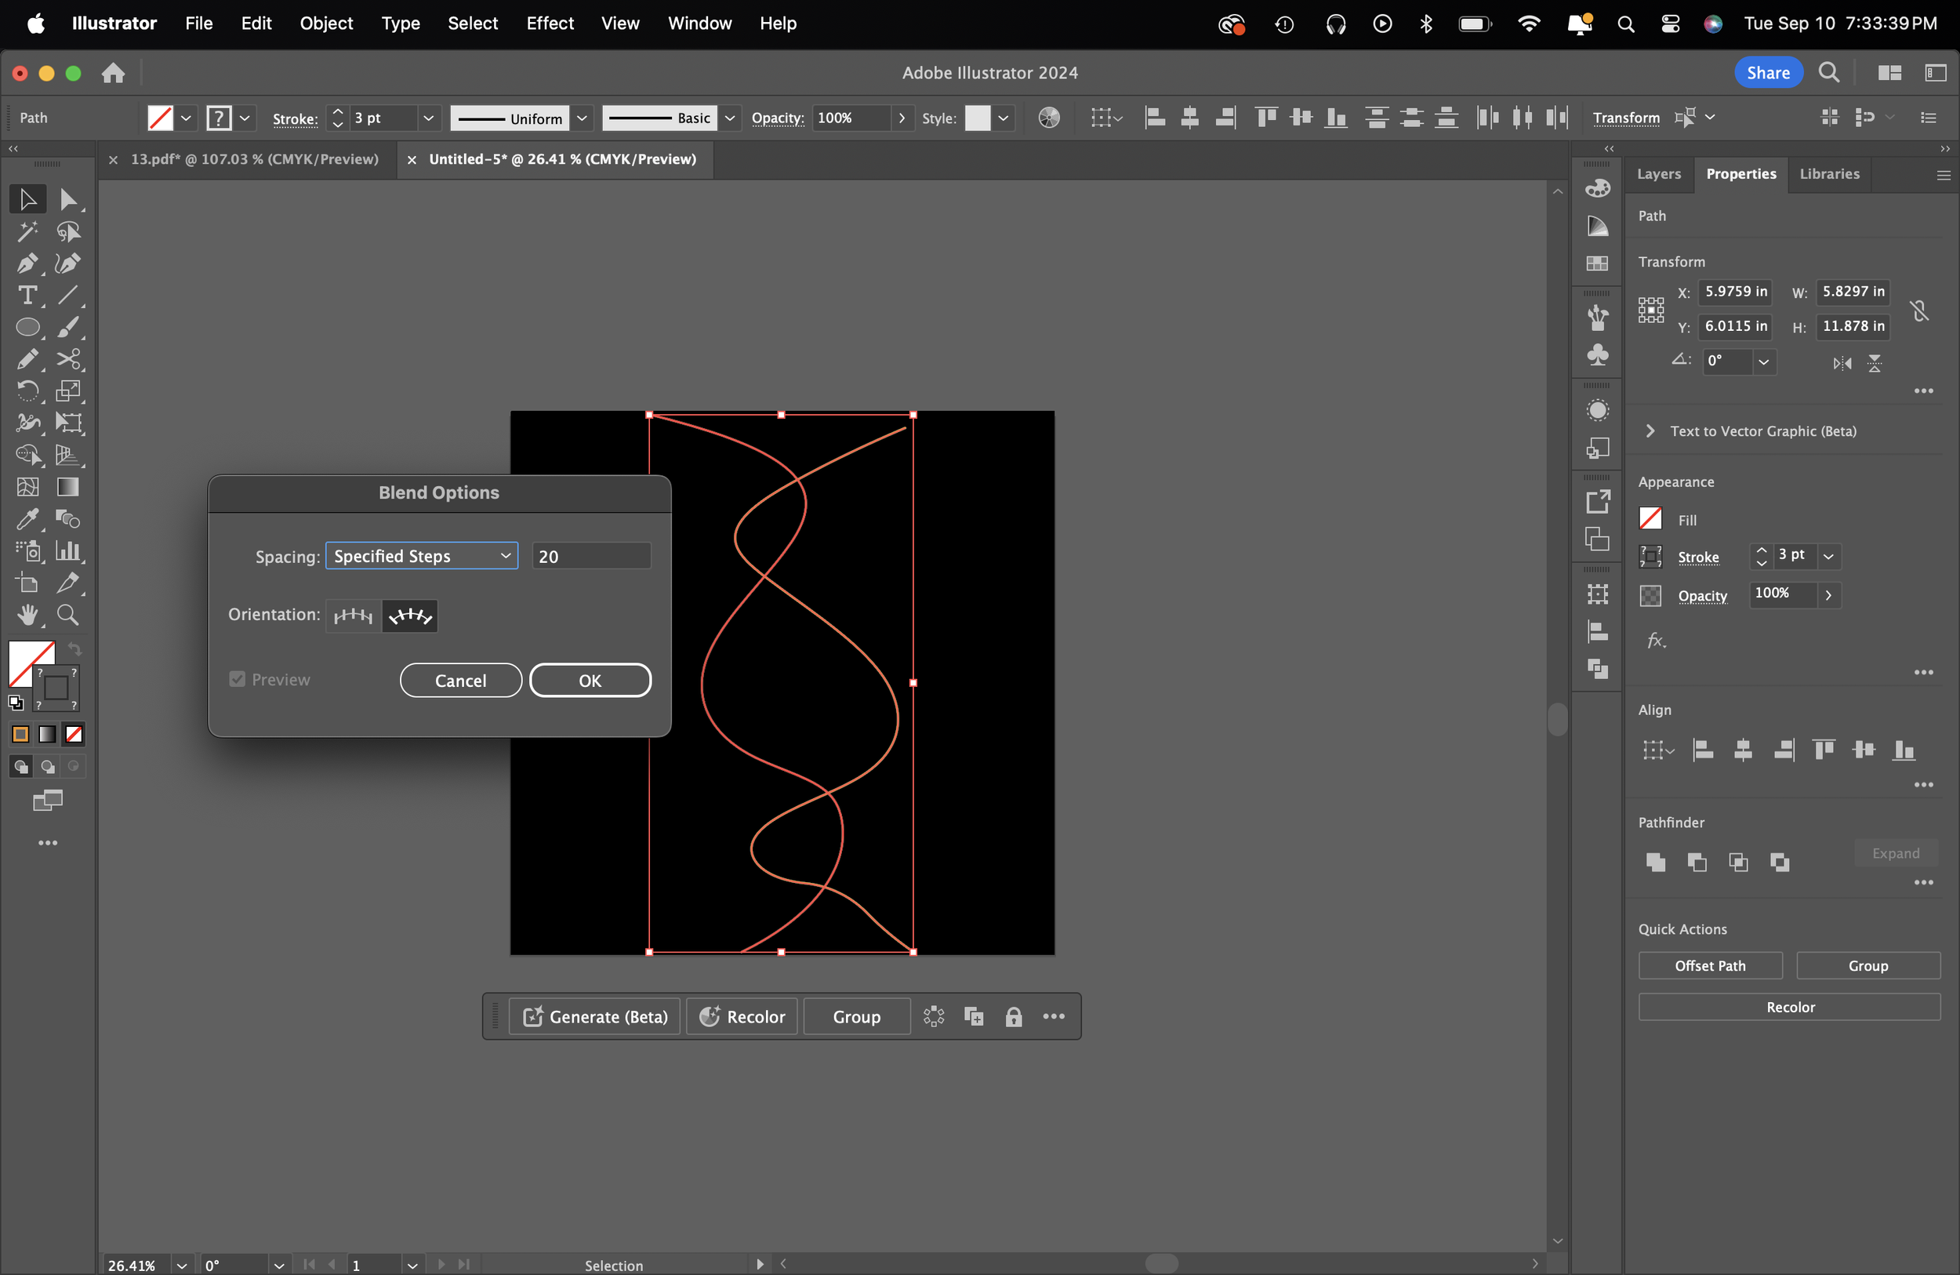Choose Align to Path orientation
1960x1275 pixels.
pos(409,616)
